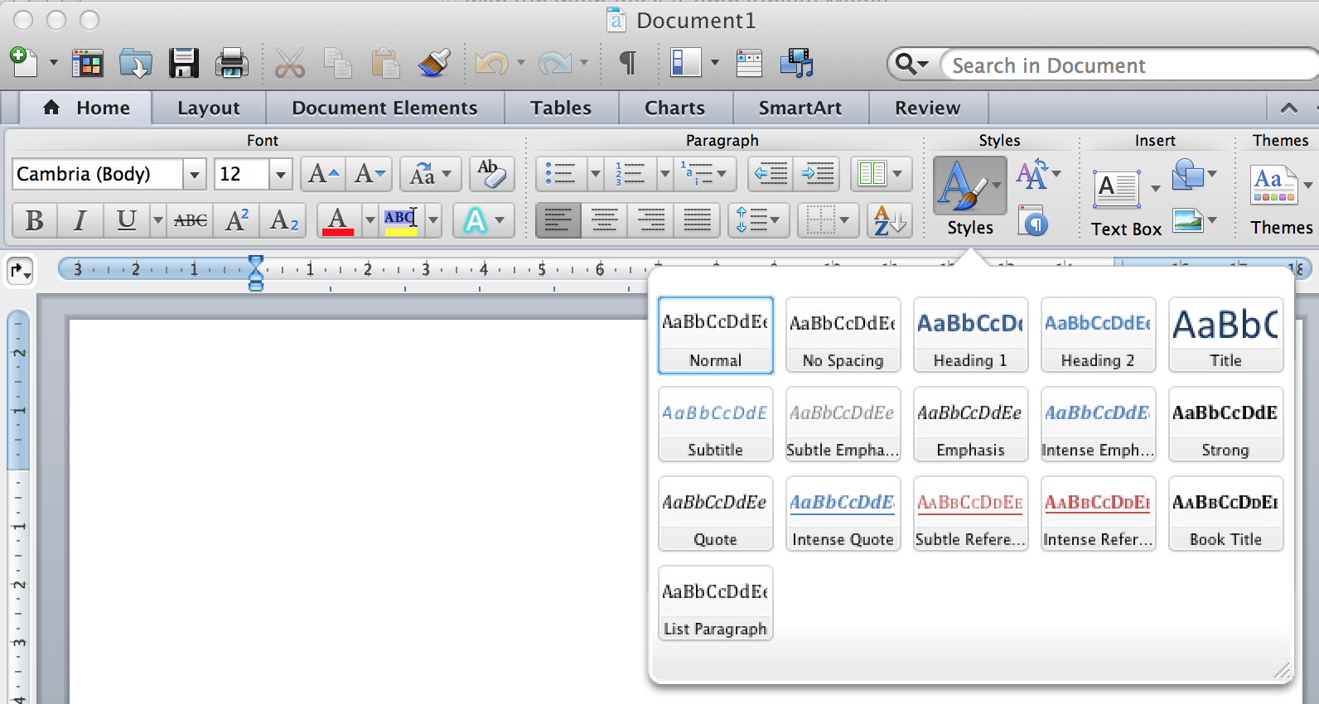The height and width of the screenshot is (704, 1319).
Task: Open the font name dropdown arrow
Action: pos(195,175)
